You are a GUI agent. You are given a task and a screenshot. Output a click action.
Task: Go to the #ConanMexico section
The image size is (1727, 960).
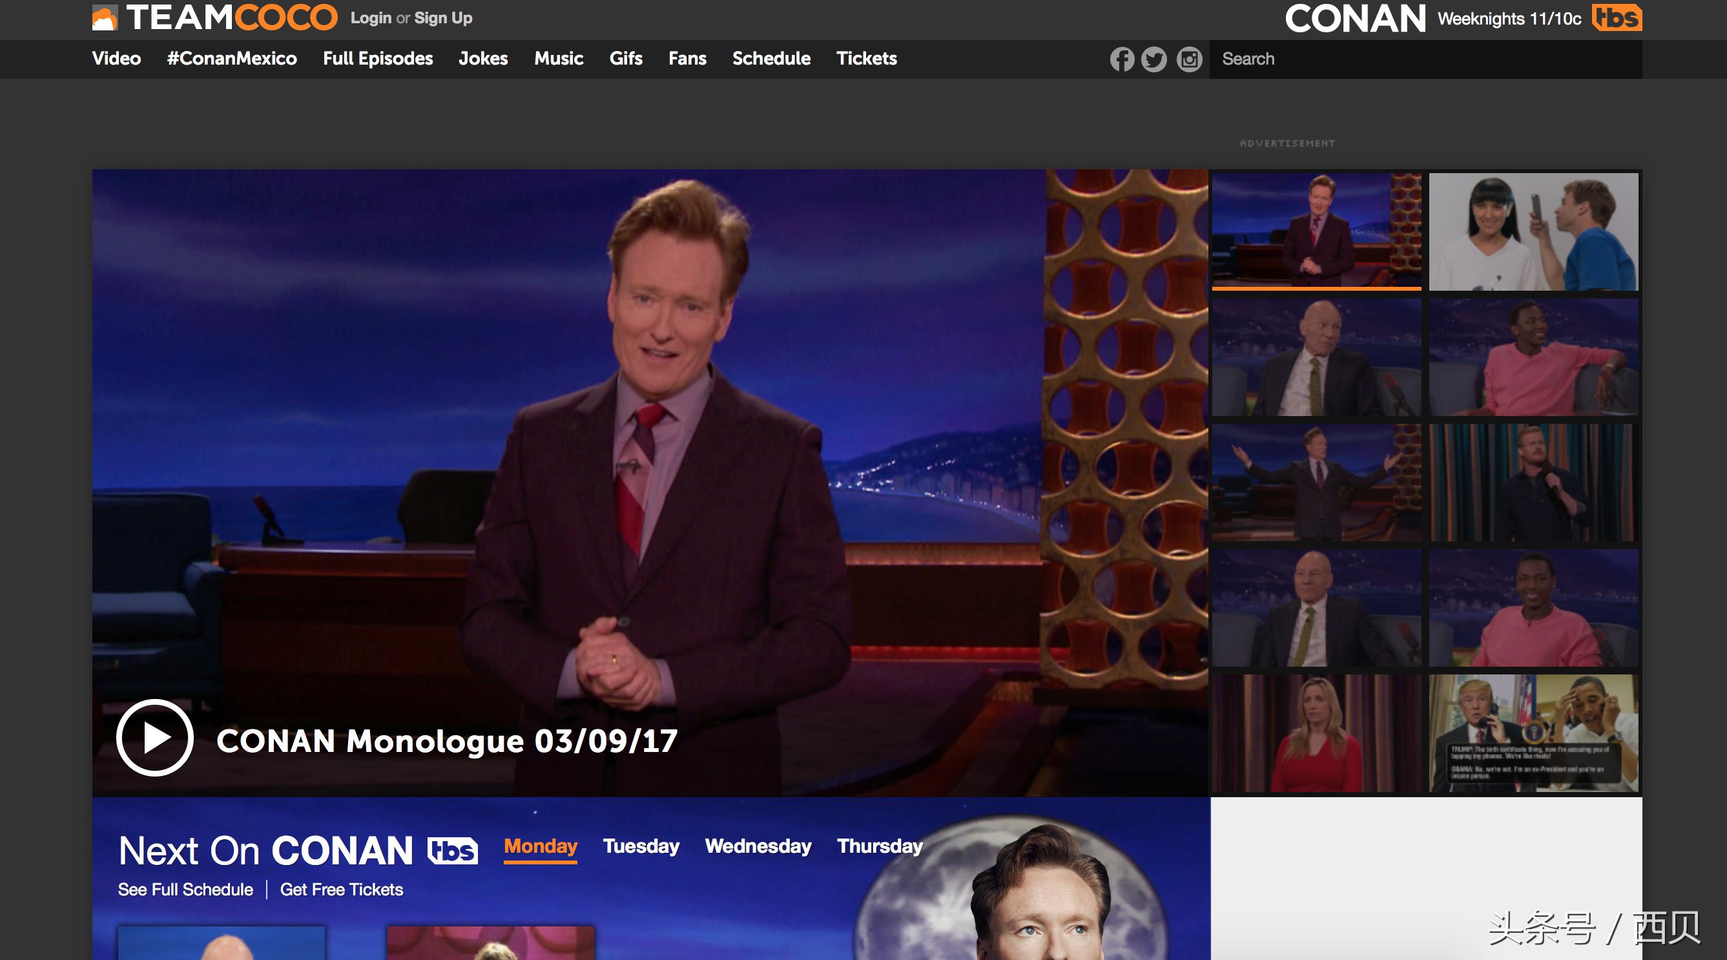click(x=232, y=59)
